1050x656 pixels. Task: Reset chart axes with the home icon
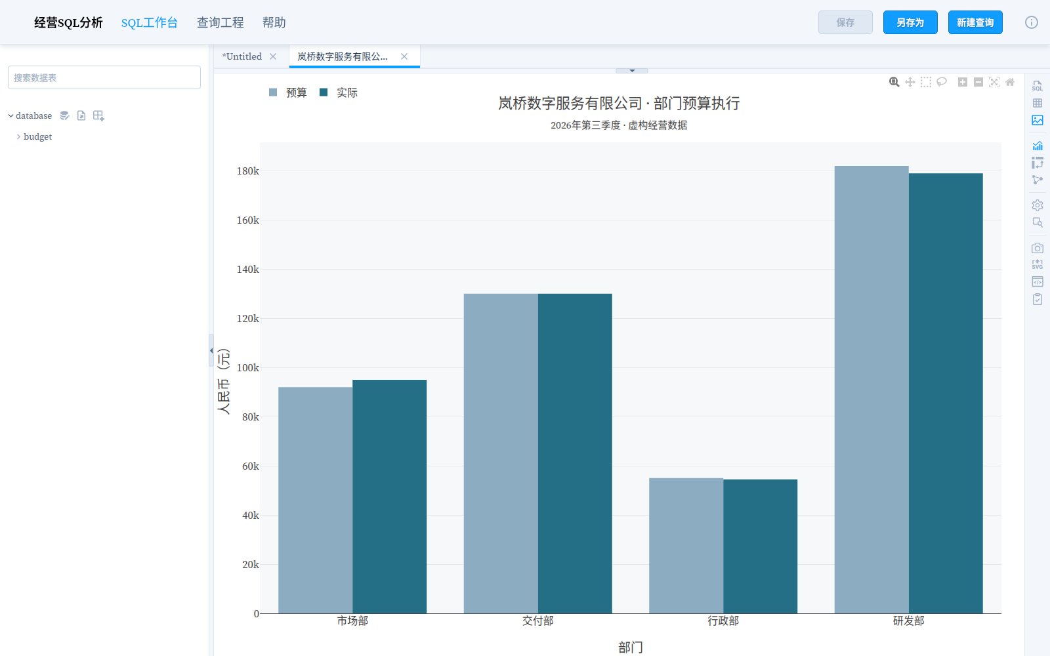[1010, 82]
